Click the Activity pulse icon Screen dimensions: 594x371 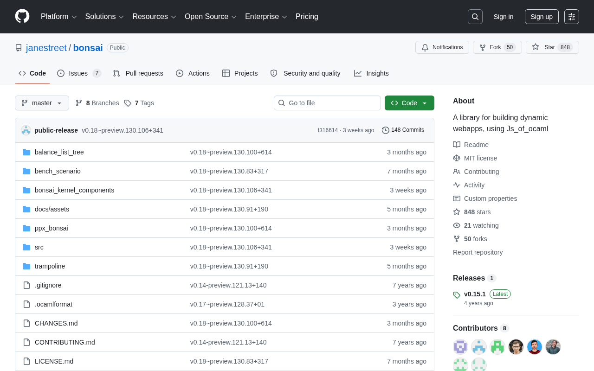click(x=457, y=185)
